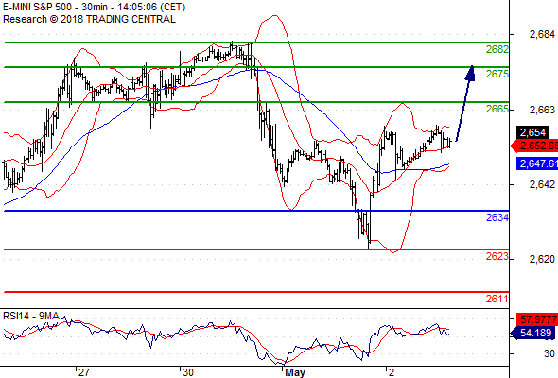Select the blue 2,647.61 moving average tag
This screenshot has width=558, height=378.
point(537,163)
